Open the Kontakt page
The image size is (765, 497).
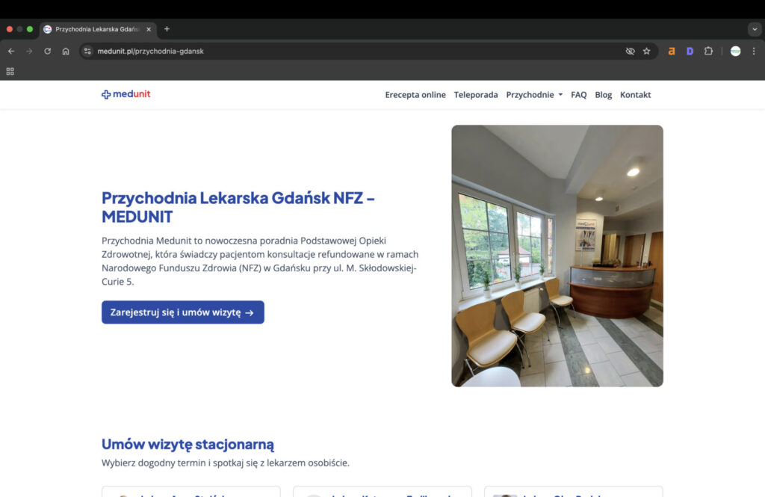click(x=635, y=95)
